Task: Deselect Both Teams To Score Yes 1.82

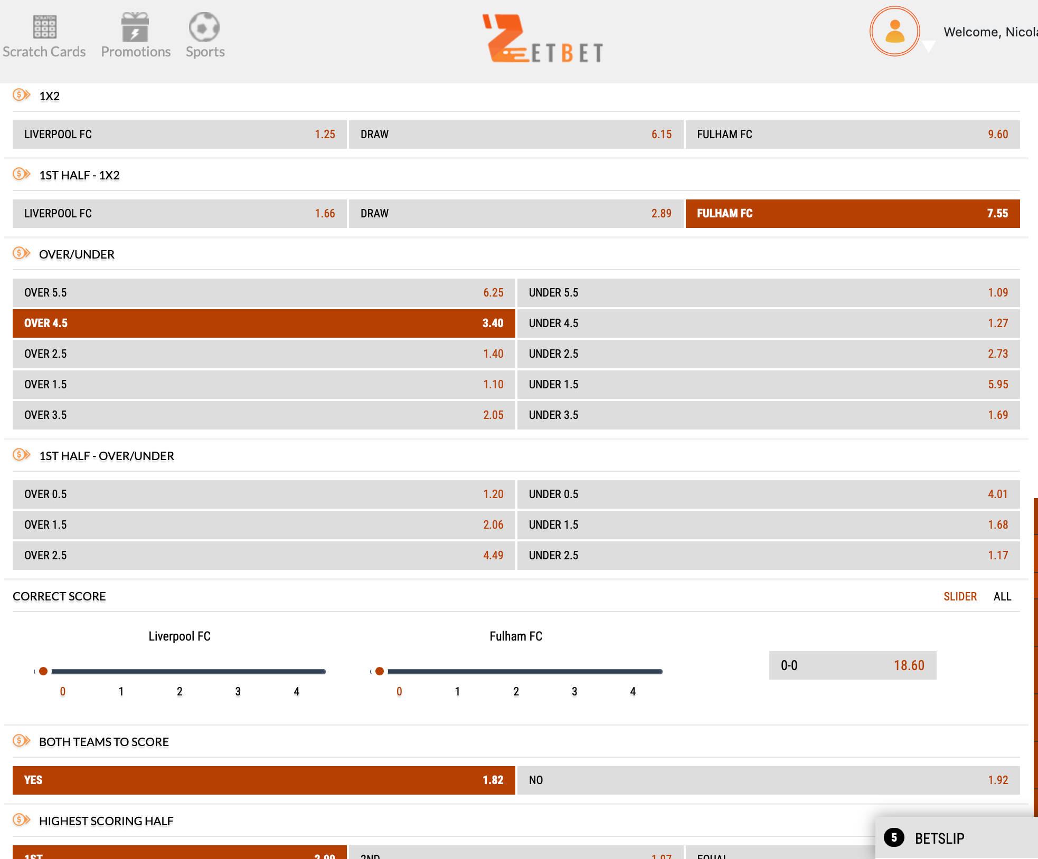Action: click(263, 780)
